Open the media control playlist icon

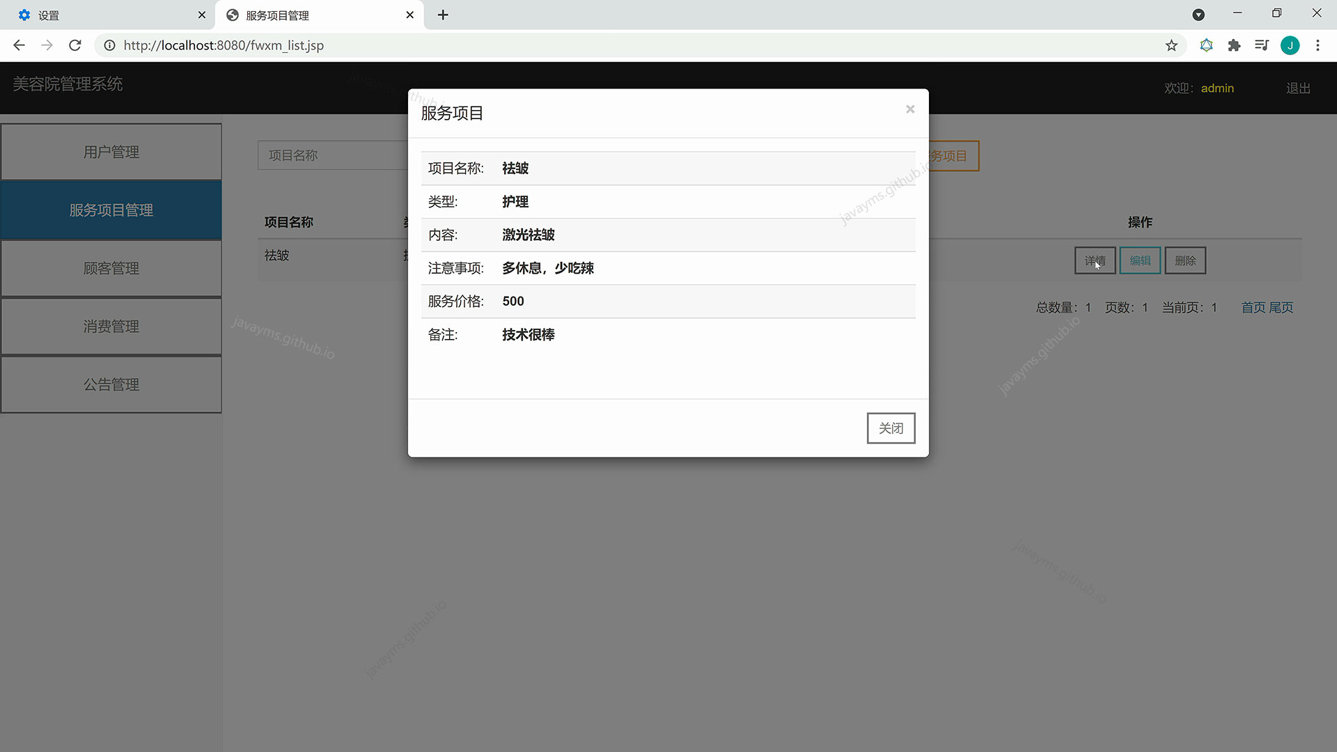(1261, 46)
